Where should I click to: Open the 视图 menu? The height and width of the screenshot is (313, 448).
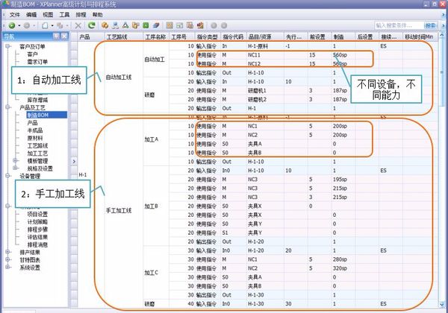(48, 15)
